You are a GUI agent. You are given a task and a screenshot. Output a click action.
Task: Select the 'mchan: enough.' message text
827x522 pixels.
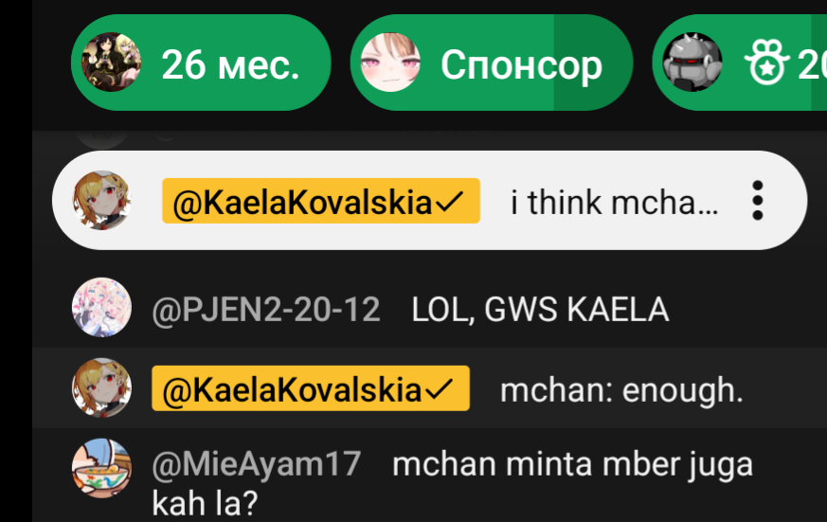tap(621, 390)
